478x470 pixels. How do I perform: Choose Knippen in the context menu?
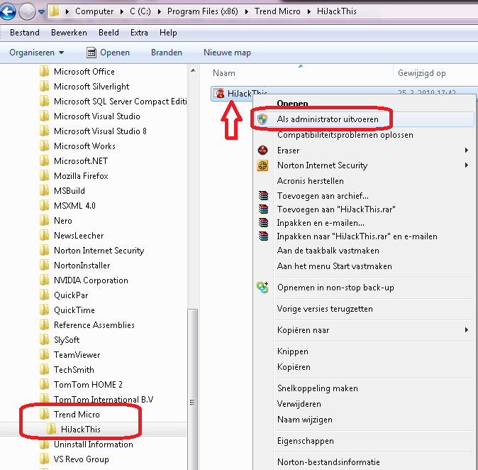[293, 351]
